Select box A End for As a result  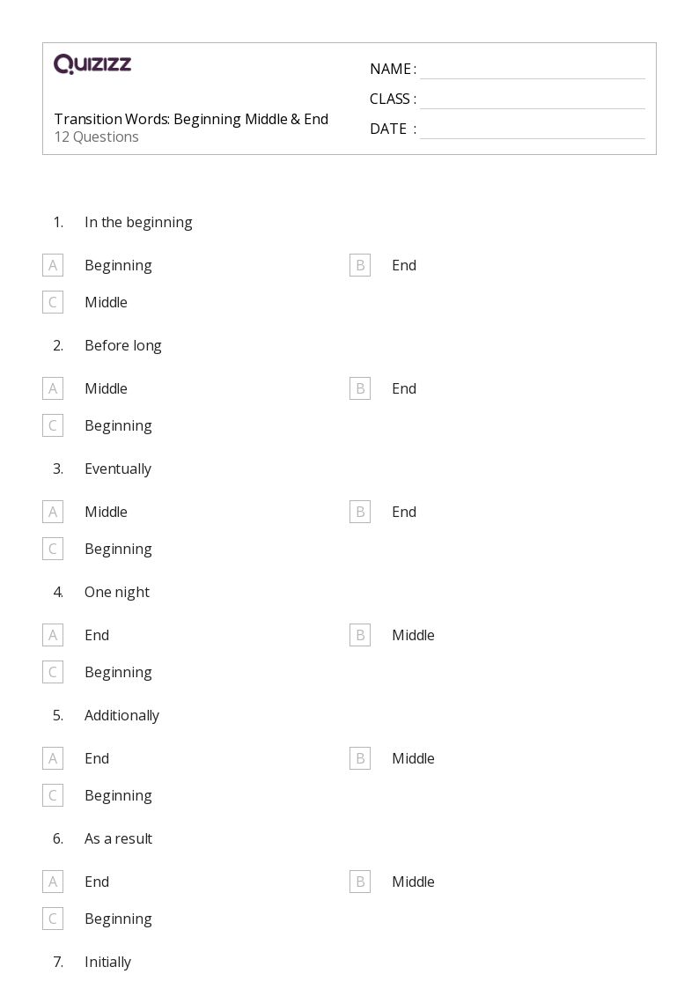[x=53, y=882]
